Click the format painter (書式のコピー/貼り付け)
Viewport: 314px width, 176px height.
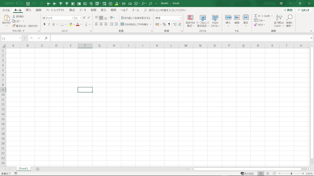point(25,26)
